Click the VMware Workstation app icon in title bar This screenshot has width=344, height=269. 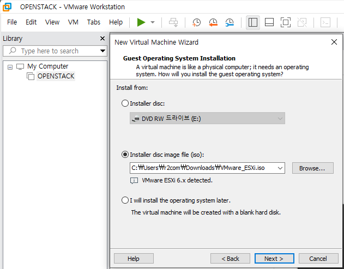click(7, 7)
